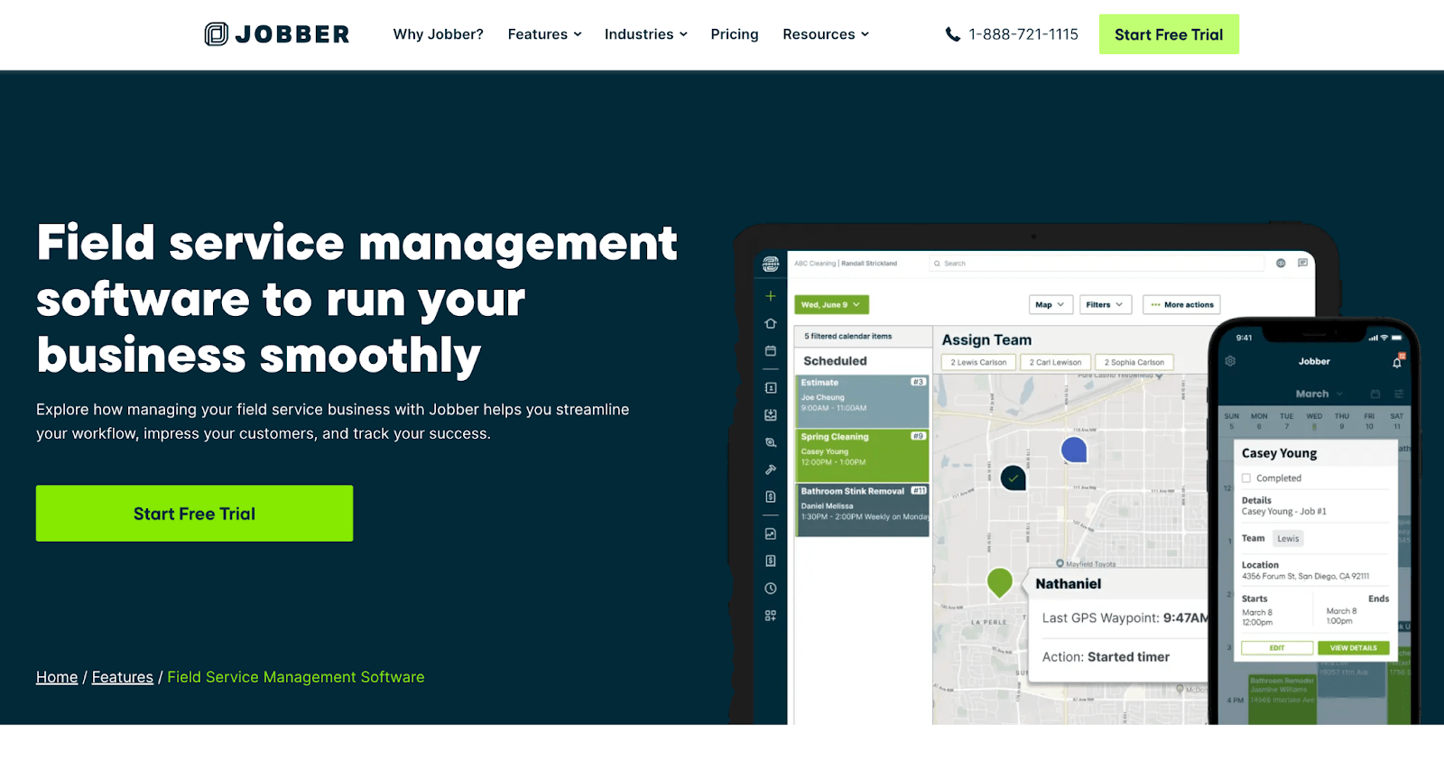Open the Apps grid icon in the sidebar

pyautogui.click(x=771, y=616)
